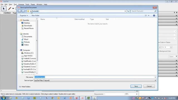
Task: Sort by the Type column header
Action: pyautogui.click(x=92, y=19)
